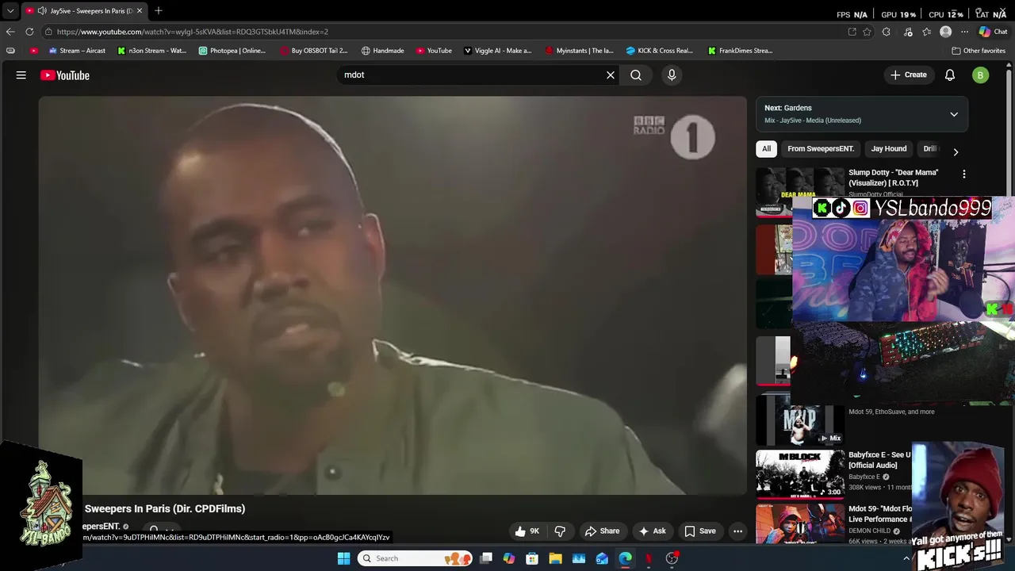Screen dimensions: 1015x571
Task: Open the Viggle AI bookmark
Action: point(497,51)
